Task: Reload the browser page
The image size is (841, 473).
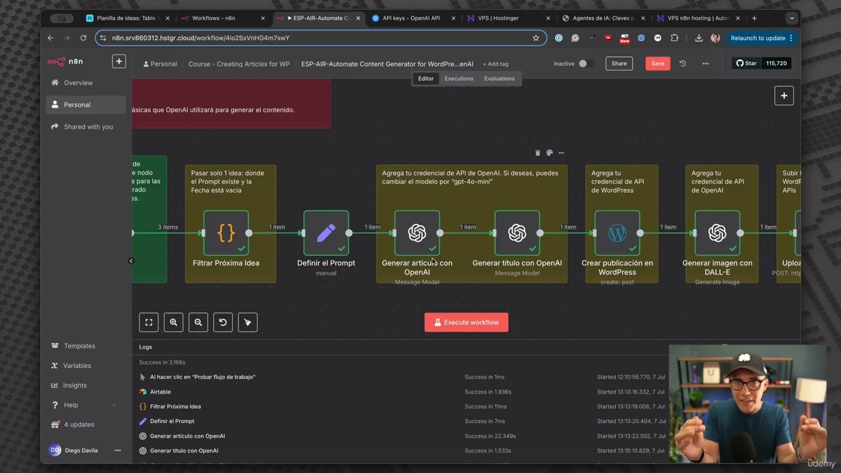Action: click(x=83, y=38)
